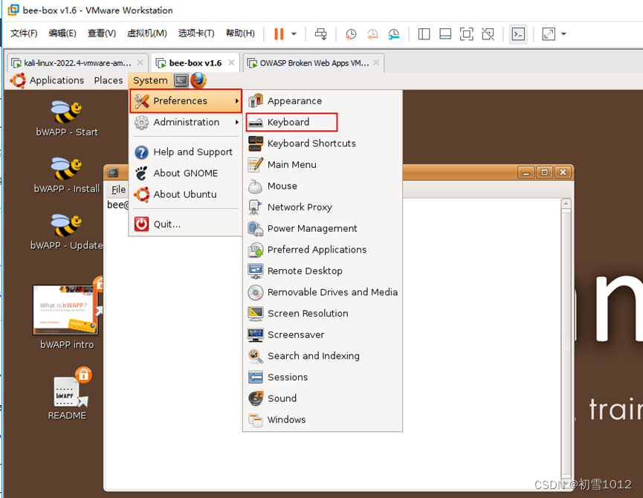Expand the stretch display dropdown arrow
The image size is (643, 498).
point(564,34)
